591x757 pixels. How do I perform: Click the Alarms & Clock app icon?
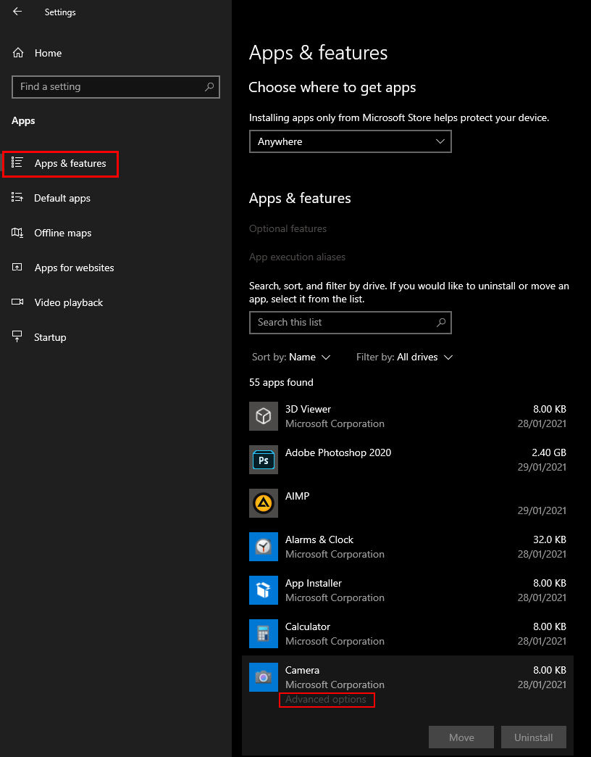coord(263,547)
